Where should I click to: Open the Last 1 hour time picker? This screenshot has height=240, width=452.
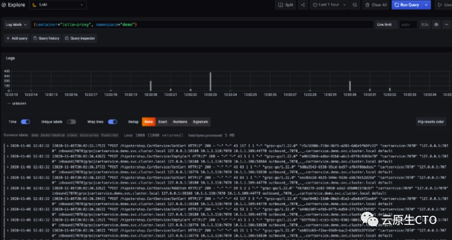pos(329,5)
